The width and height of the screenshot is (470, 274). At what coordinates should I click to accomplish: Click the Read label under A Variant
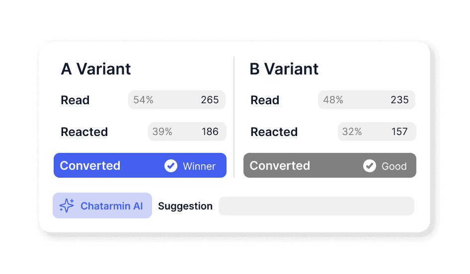click(x=75, y=100)
